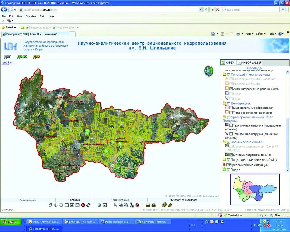Collapse Урал промышленный folder icon

tap(224, 117)
